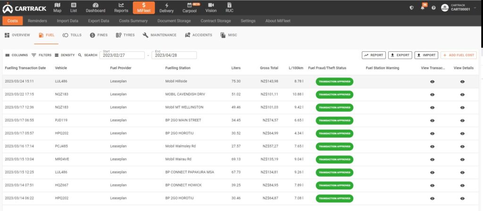Click the Start date field

coord(122,55)
